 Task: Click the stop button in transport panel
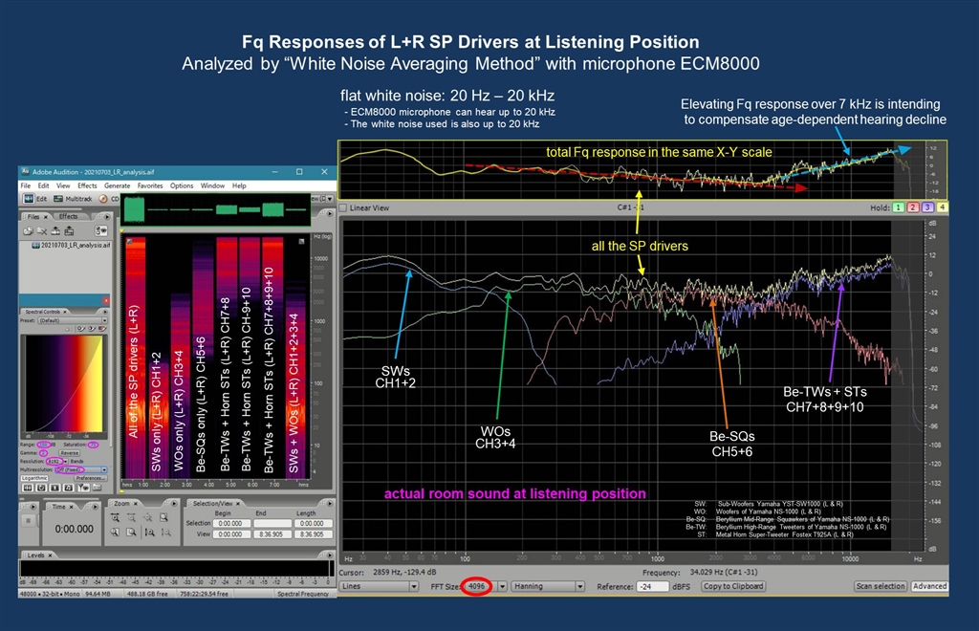click(x=28, y=520)
